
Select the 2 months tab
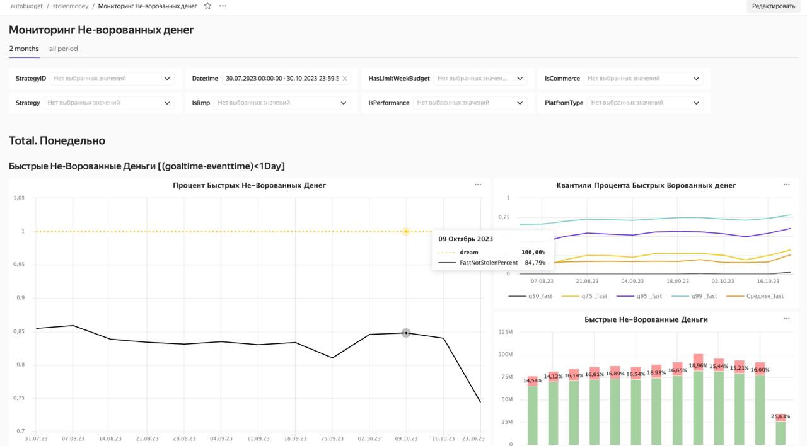click(24, 49)
